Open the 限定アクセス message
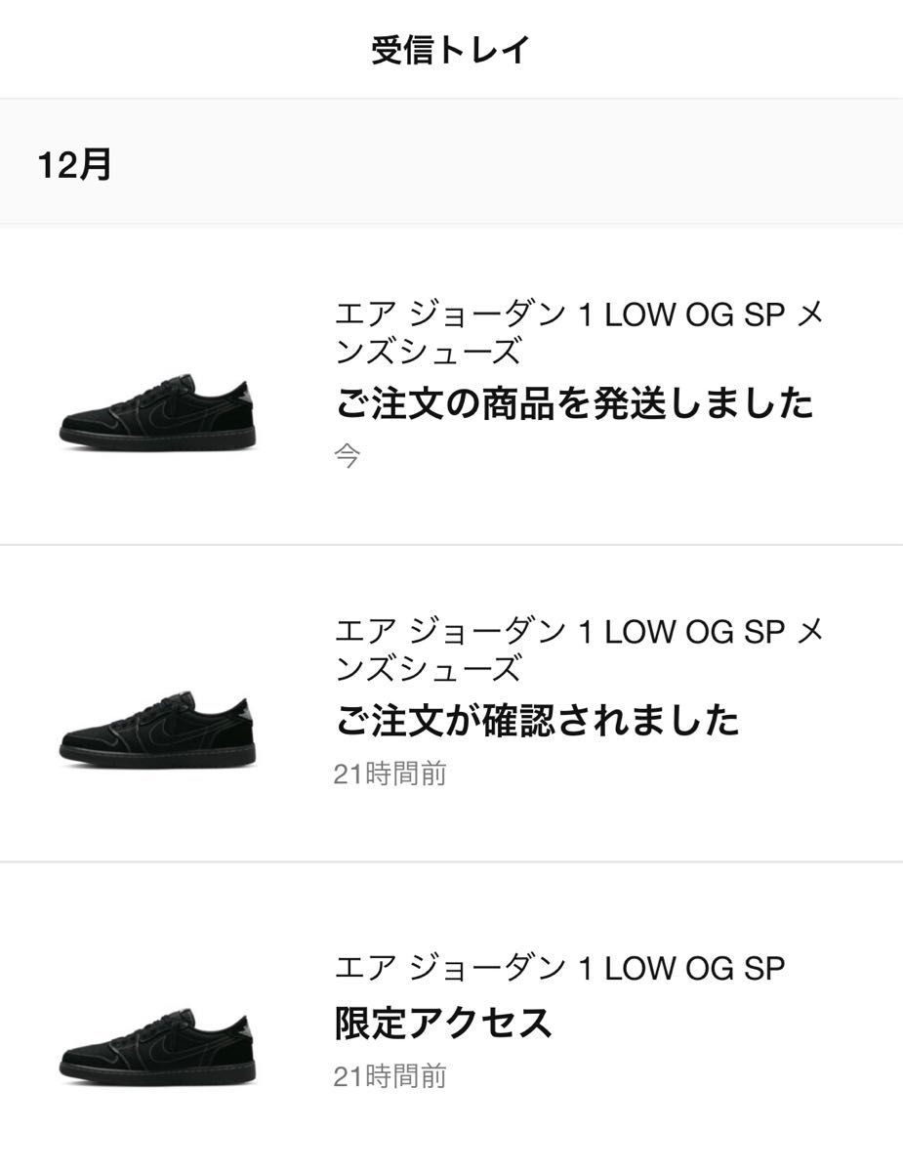The height and width of the screenshot is (1172, 903). [x=443, y=1023]
